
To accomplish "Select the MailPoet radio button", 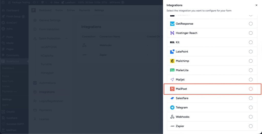I will click(250, 89).
